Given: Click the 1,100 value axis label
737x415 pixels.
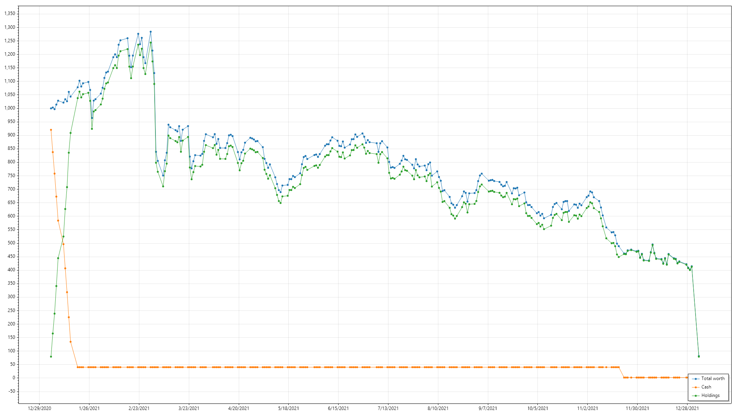Looking at the screenshot, I should 10,81.
